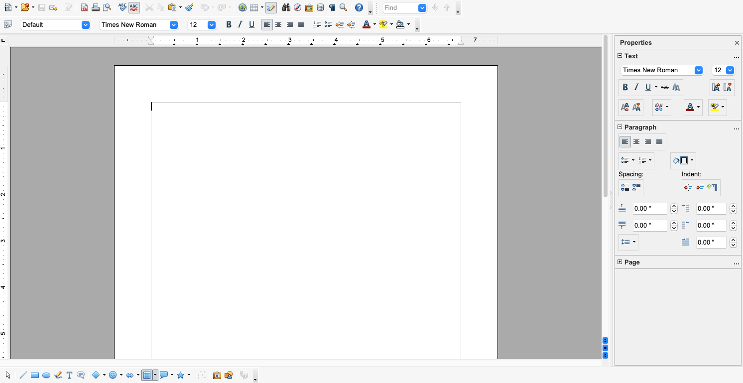This screenshot has height=383, width=743.
Task: Open Find & Replace binoculars icon
Action: coord(286,7)
